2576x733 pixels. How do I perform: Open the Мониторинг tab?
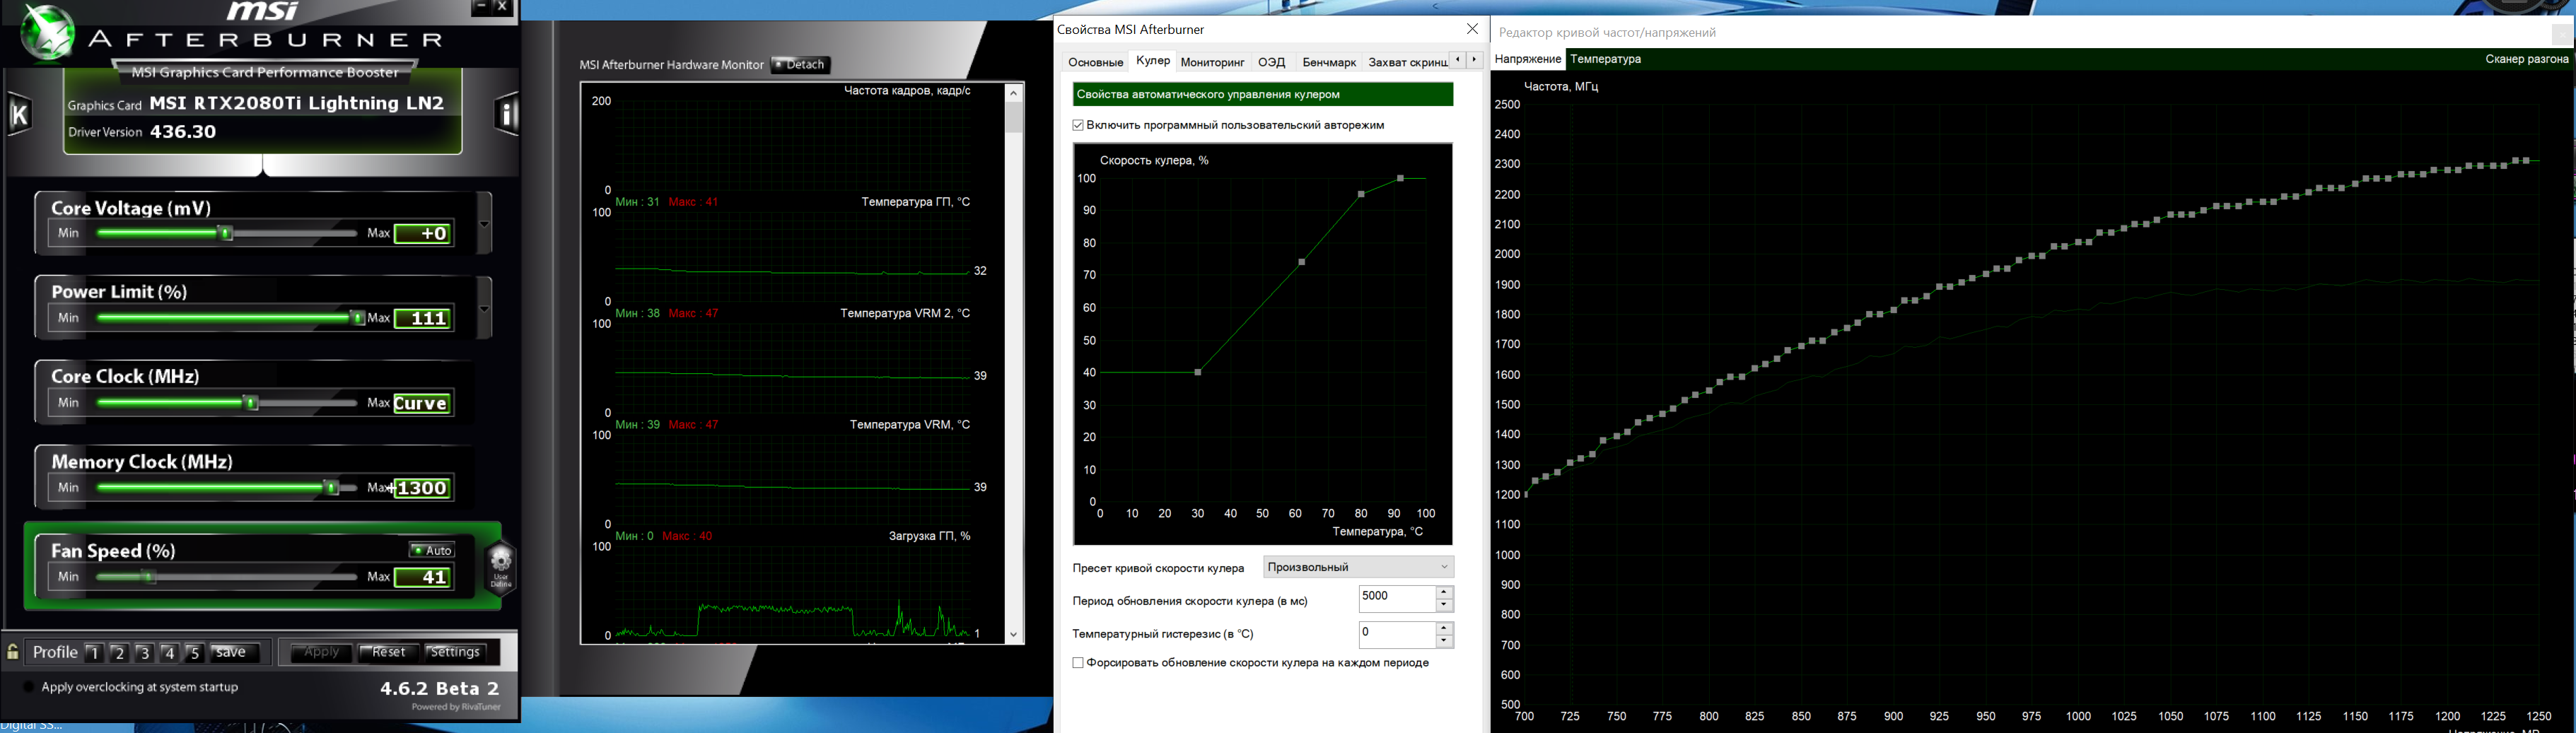pos(1212,62)
